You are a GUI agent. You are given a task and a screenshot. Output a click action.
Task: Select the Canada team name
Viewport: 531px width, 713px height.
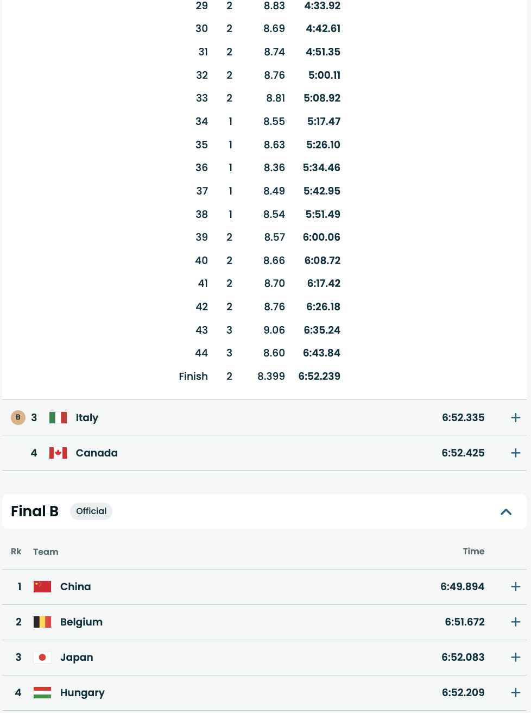click(97, 453)
